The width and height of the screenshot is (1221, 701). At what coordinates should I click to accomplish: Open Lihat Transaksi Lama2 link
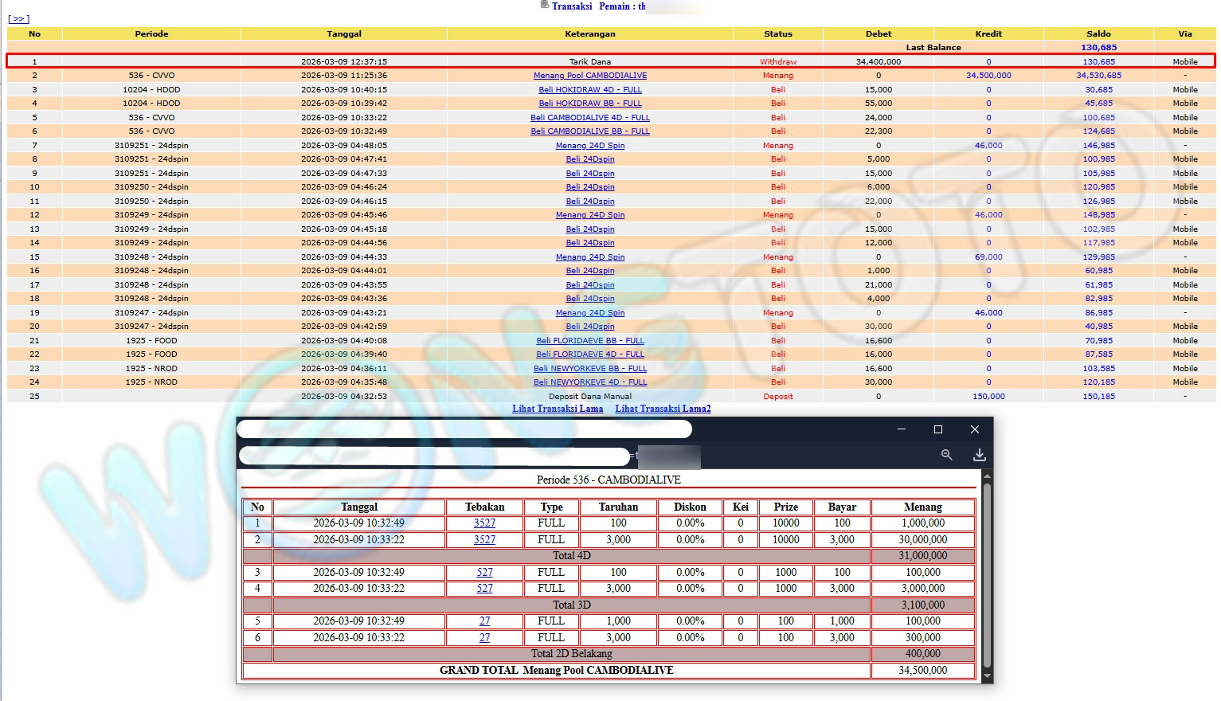[663, 409]
